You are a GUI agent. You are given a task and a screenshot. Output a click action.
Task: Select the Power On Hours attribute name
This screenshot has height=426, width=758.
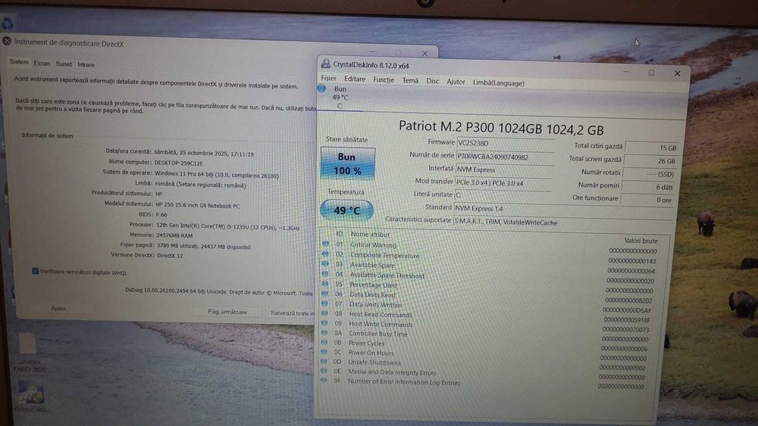click(x=371, y=353)
